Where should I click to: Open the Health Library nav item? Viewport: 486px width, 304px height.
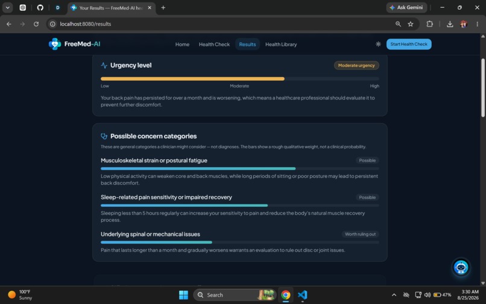(281, 45)
